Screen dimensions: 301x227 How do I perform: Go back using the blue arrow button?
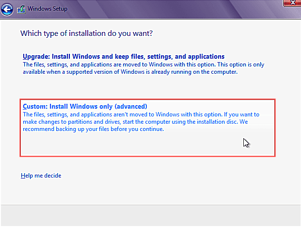click(8, 9)
